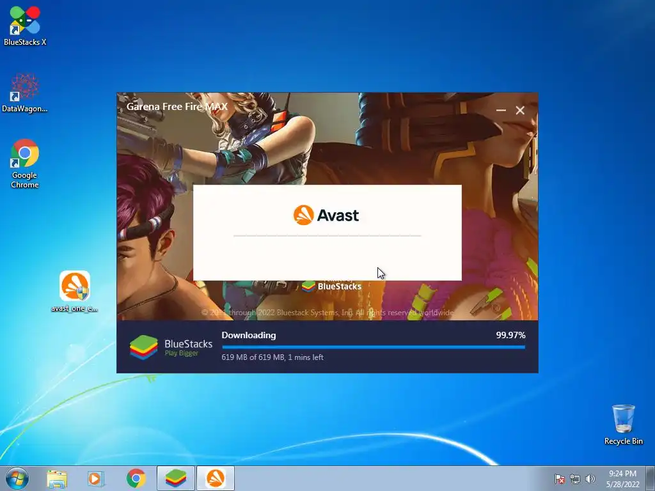Minimize the BlueStacks installer window
655x491 pixels.
pyautogui.click(x=501, y=110)
